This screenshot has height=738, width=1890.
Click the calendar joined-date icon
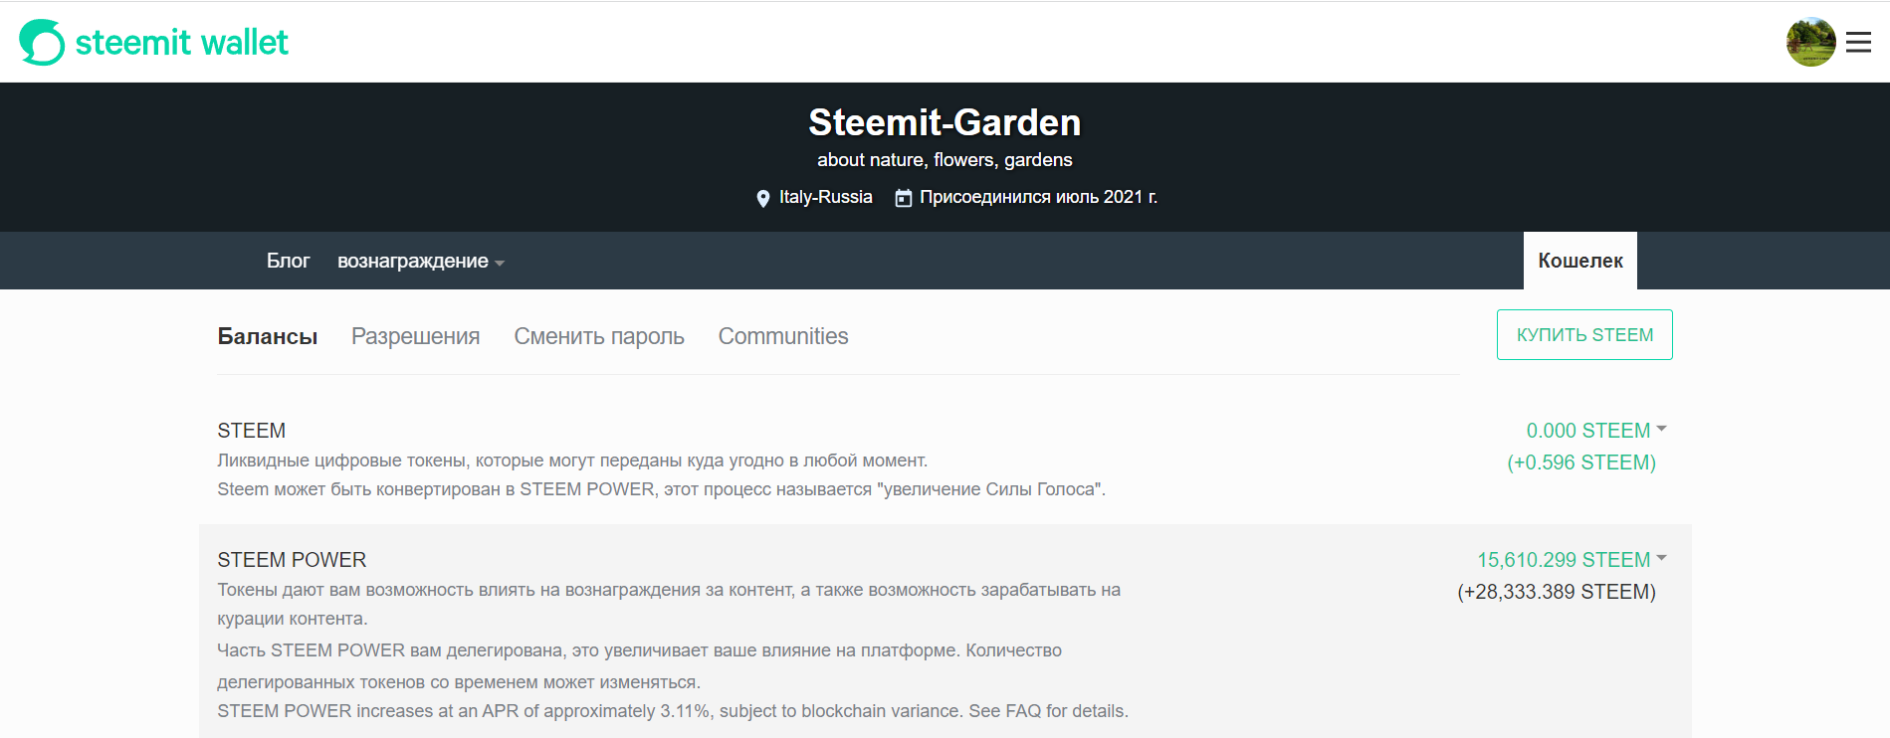[904, 198]
